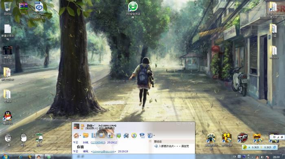This screenshot has width=285, height=159.
Task: Open the WinRAR archive icon on desktop
Action: (23, 6)
